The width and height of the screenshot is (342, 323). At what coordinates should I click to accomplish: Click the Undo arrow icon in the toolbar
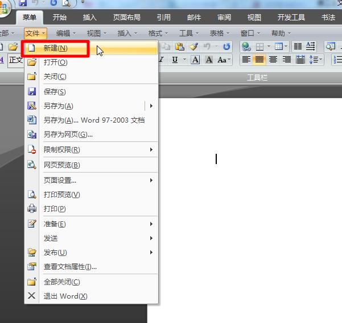(207, 47)
